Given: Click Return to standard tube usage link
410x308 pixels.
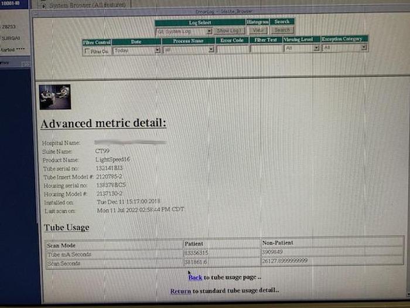Looking at the screenshot, I should [x=180, y=290].
